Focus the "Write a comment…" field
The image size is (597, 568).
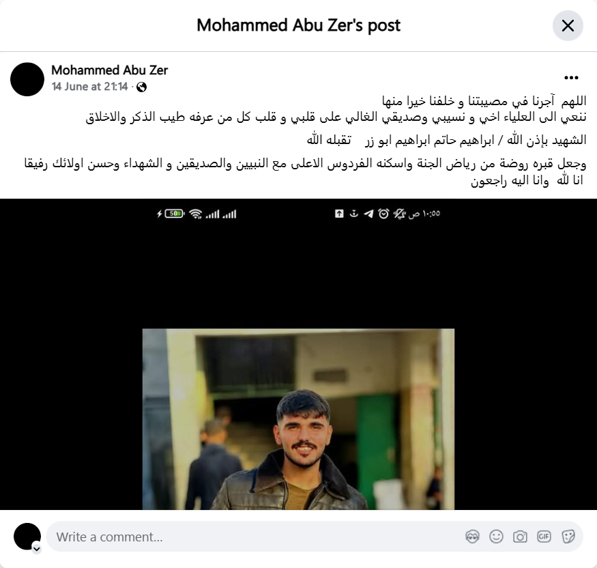coord(259,537)
